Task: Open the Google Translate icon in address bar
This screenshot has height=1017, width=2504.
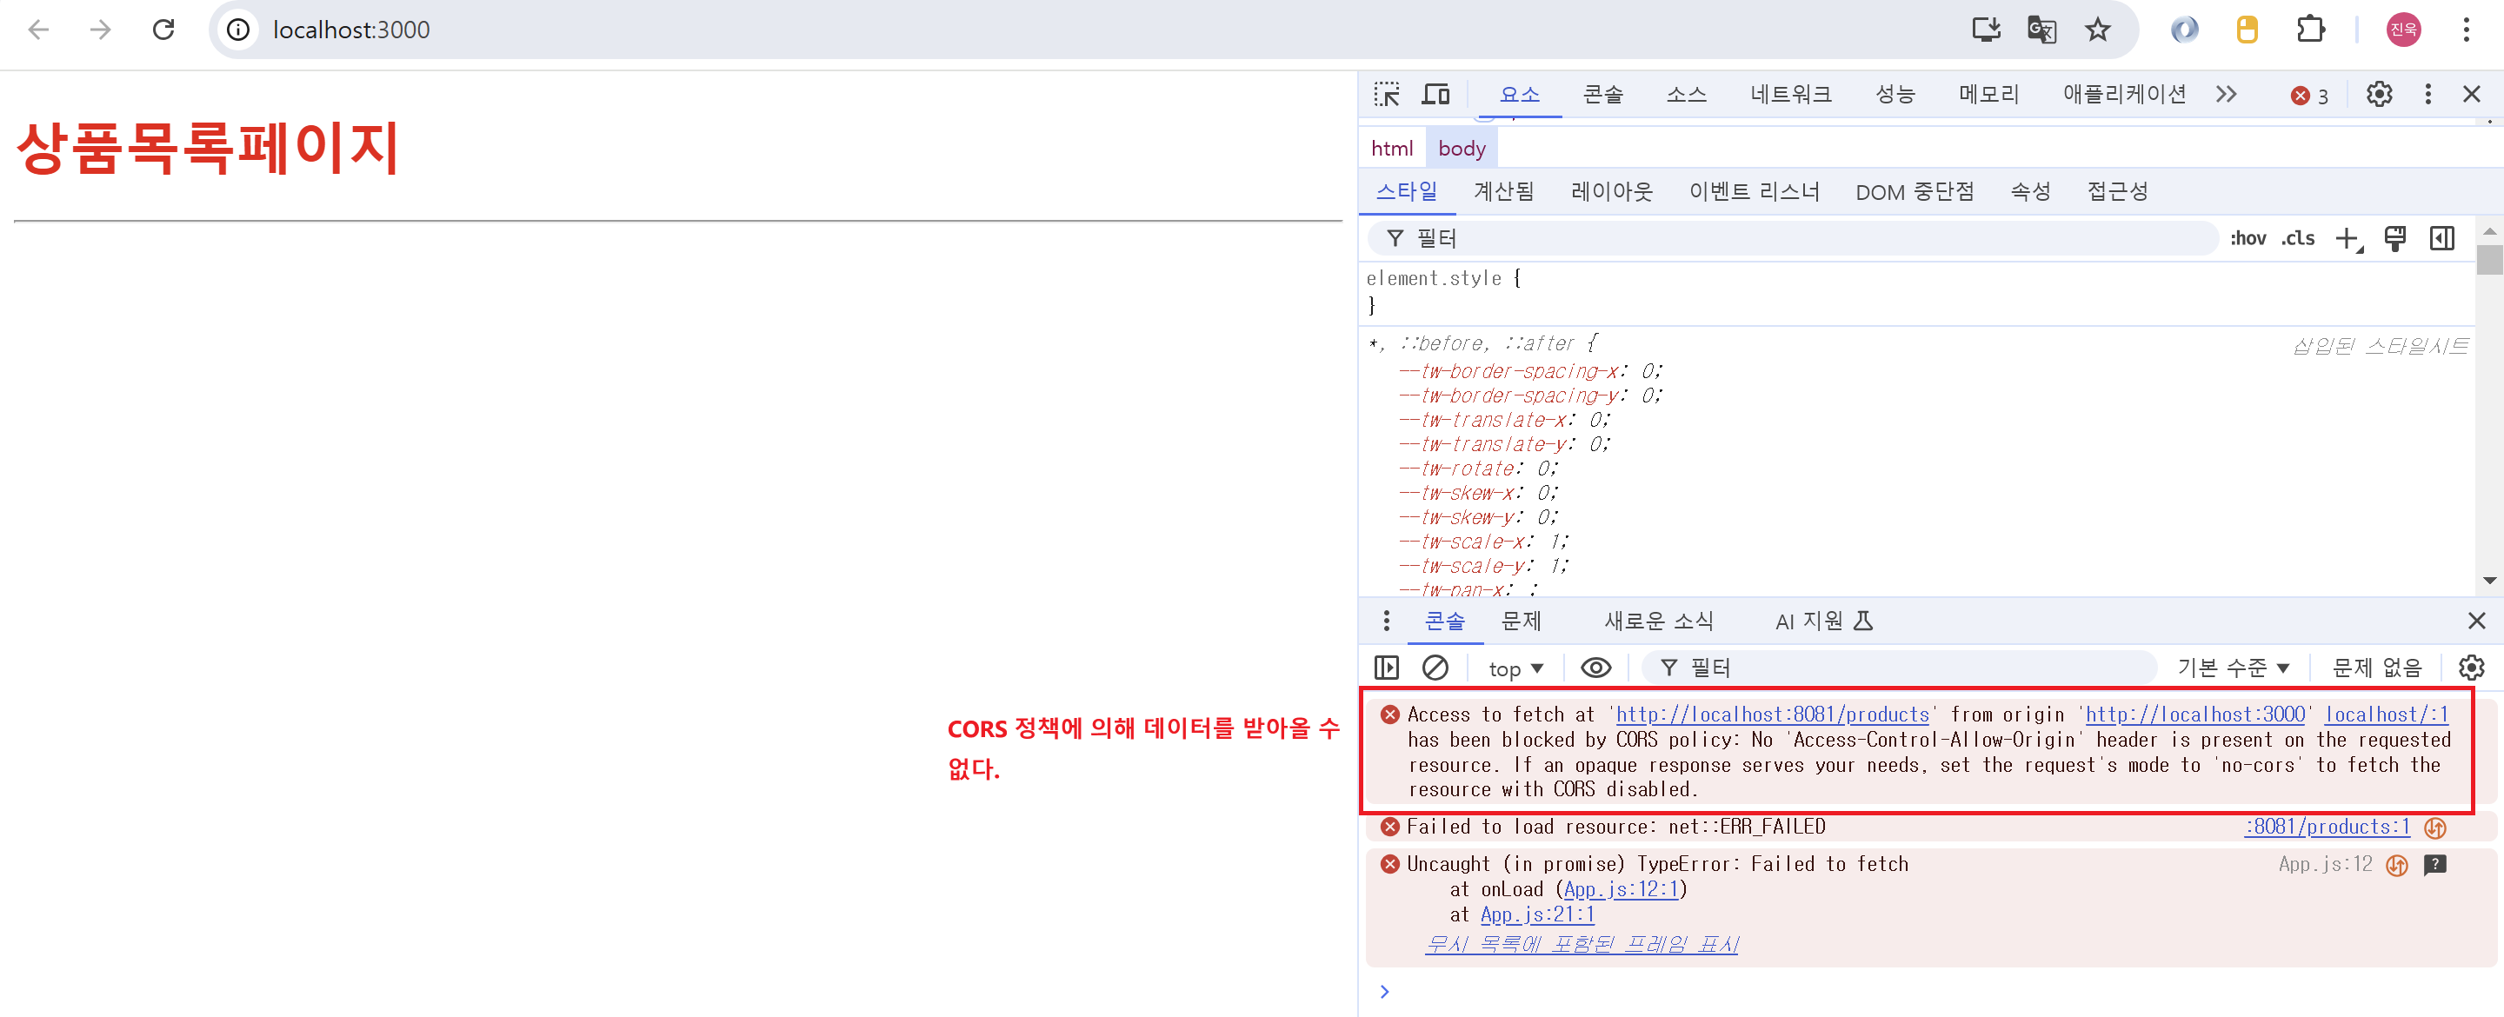Action: pos(2041,30)
